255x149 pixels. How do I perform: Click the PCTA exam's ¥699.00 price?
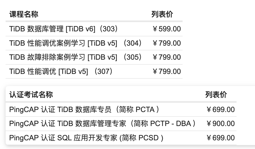point(221,109)
